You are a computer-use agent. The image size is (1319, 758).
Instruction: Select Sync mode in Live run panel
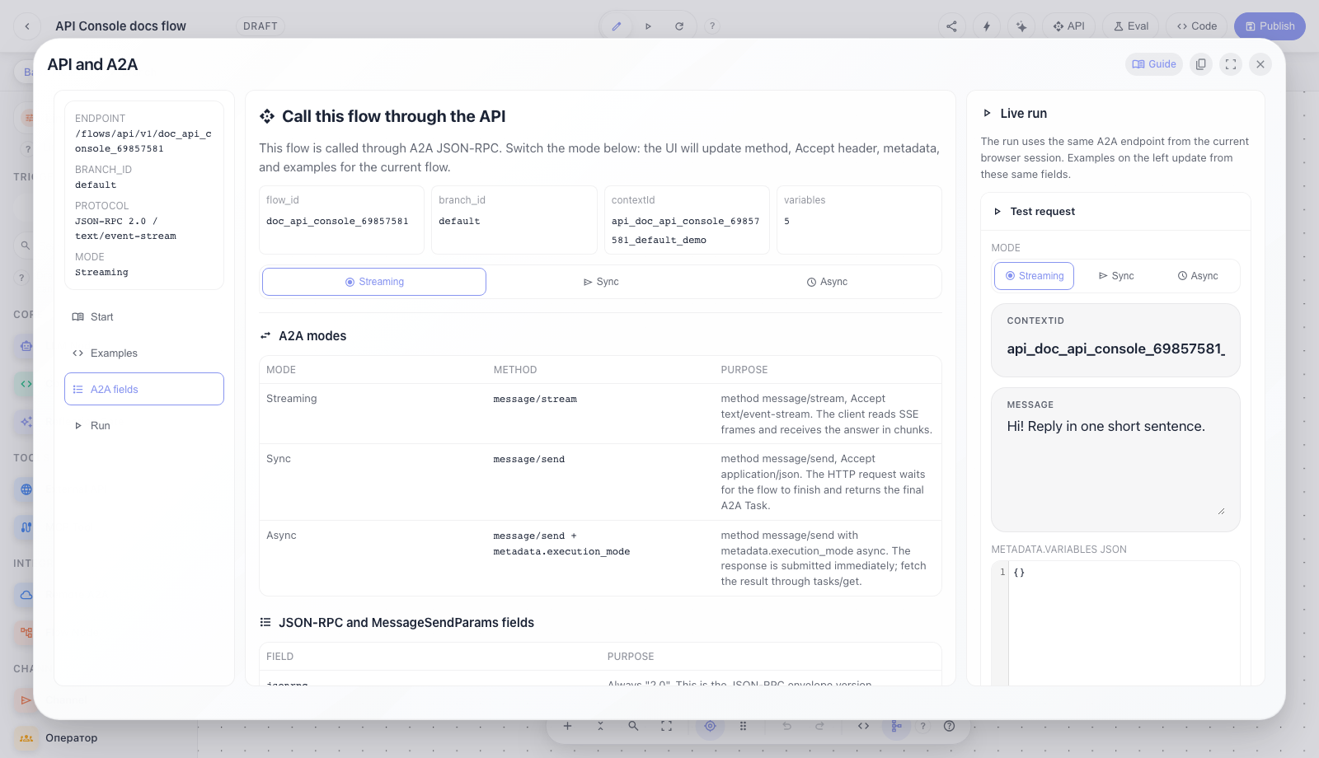[1115, 276]
